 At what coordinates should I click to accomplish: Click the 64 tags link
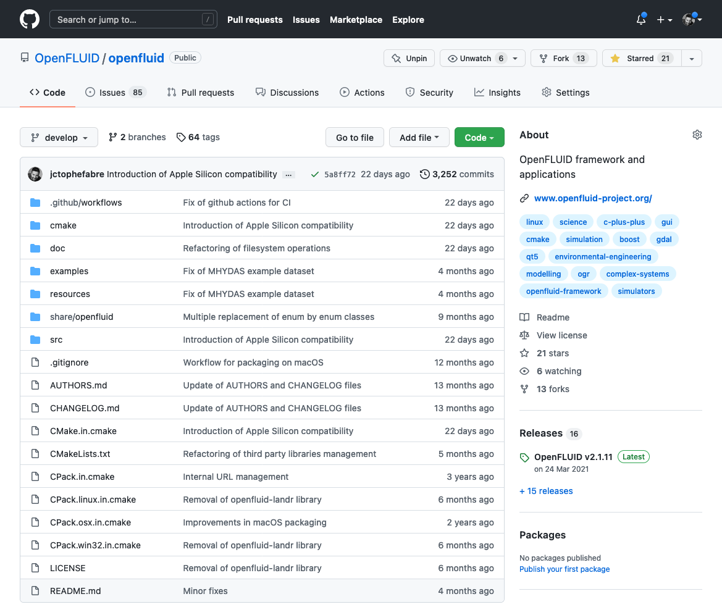(198, 137)
